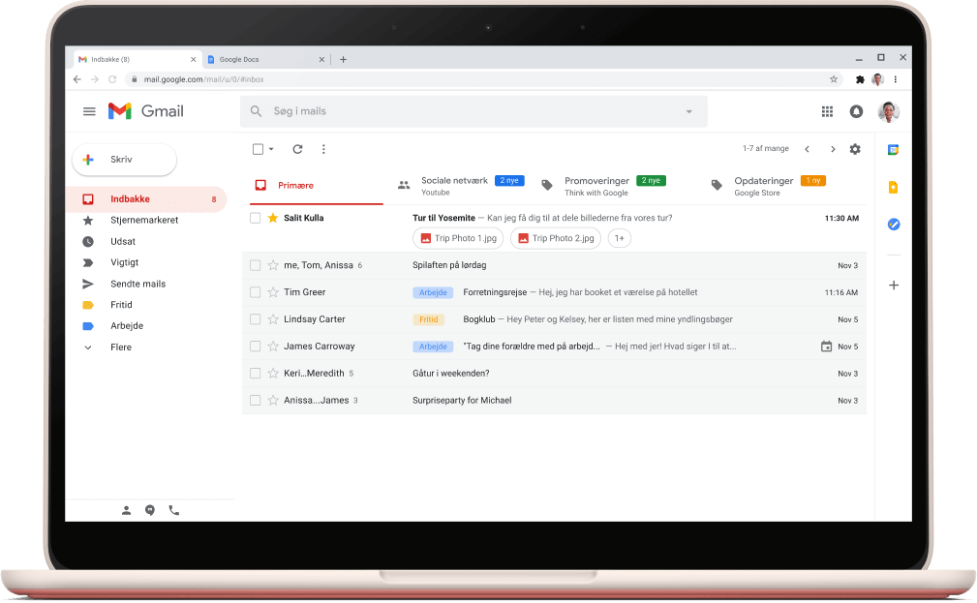Viewport: 977px width, 603px height.
Task: Open the select-all dropdown arrow
Action: [271, 149]
